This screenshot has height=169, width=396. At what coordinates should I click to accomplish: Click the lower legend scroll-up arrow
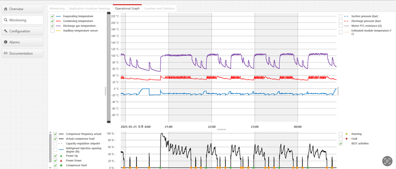(50, 132)
